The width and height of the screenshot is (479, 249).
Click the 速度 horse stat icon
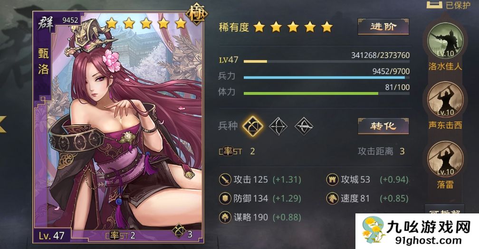point(332,198)
